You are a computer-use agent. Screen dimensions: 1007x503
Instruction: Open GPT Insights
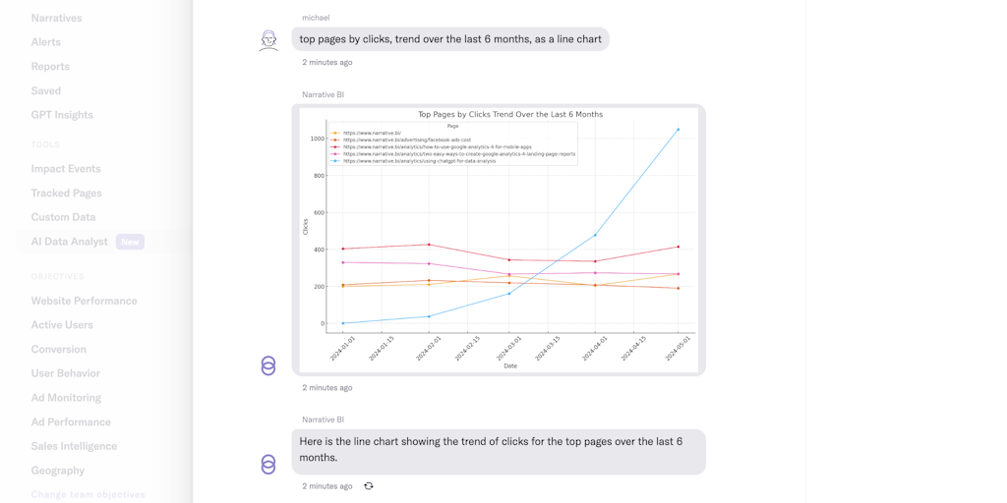[62, 115]
